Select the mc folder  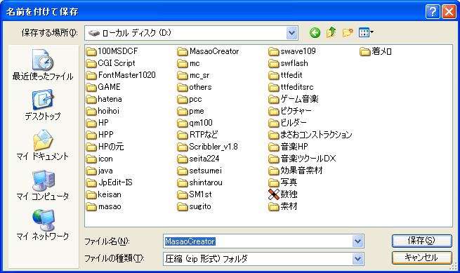click(189, 63)
